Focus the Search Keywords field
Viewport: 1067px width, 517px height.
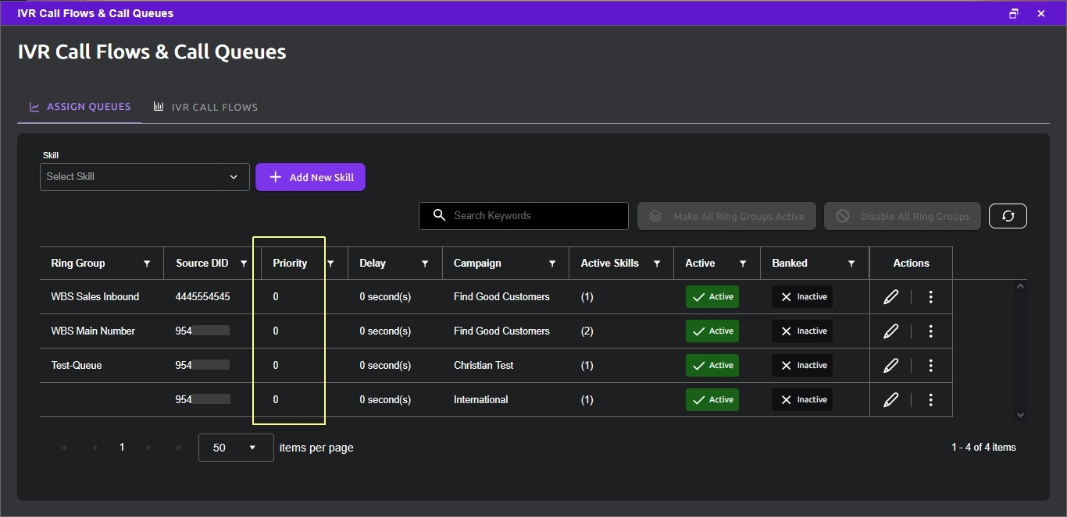(x=523, y=216)
